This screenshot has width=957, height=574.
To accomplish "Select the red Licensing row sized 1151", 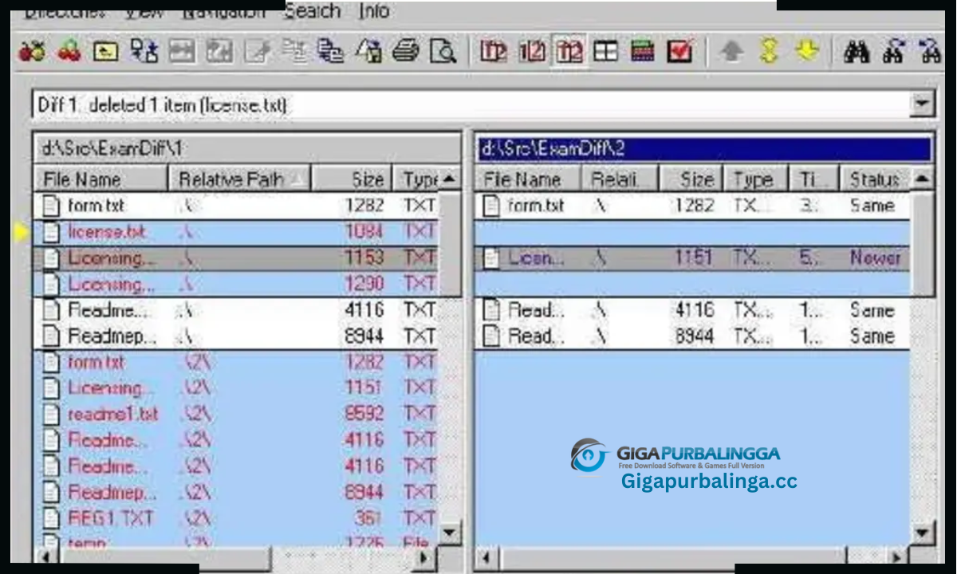I will click(x=236, y=388).
